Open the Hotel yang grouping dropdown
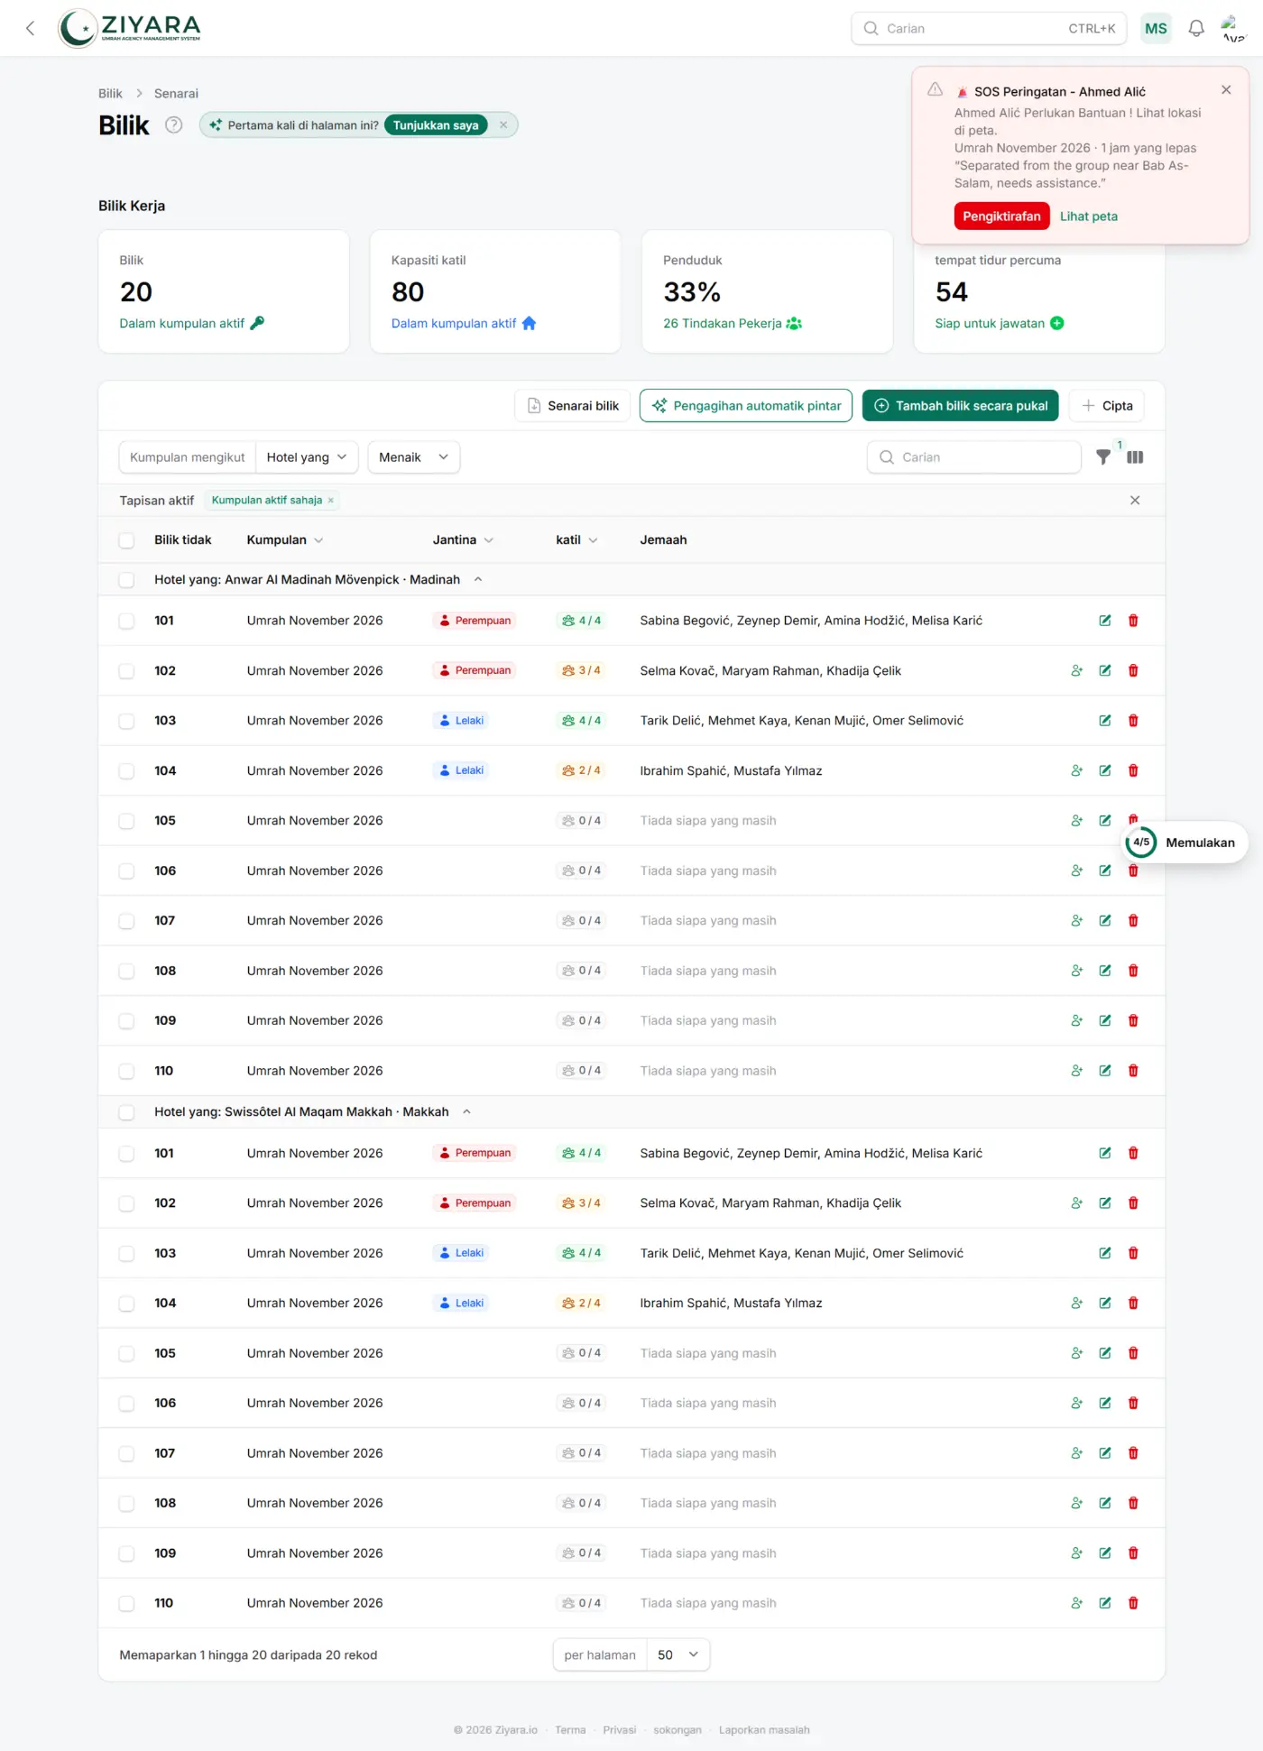 coord(307,457)
